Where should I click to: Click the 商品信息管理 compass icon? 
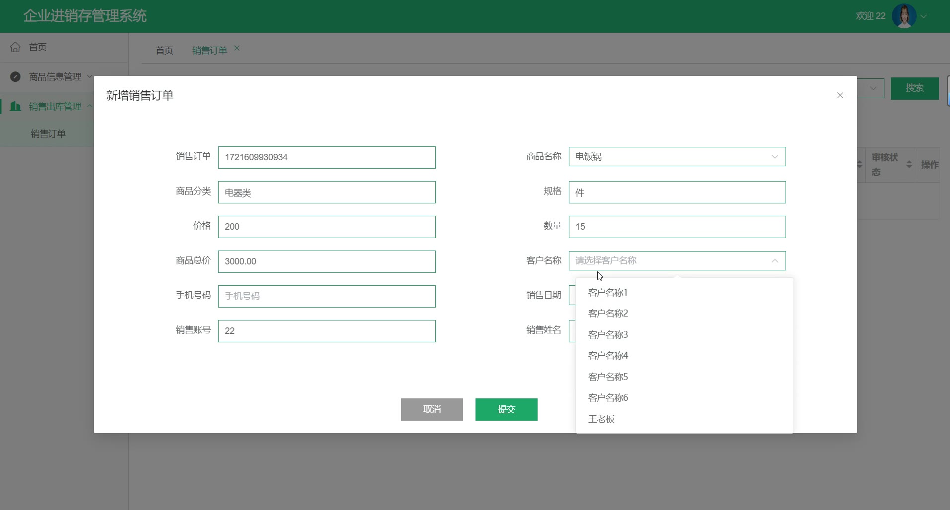[x=15, y=77]
